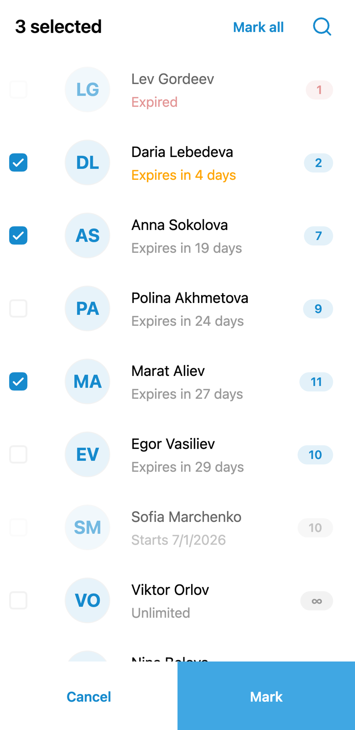Check Viktor Orlov's checkbox
Screen dimensions: 355x730
coord(18,600)
